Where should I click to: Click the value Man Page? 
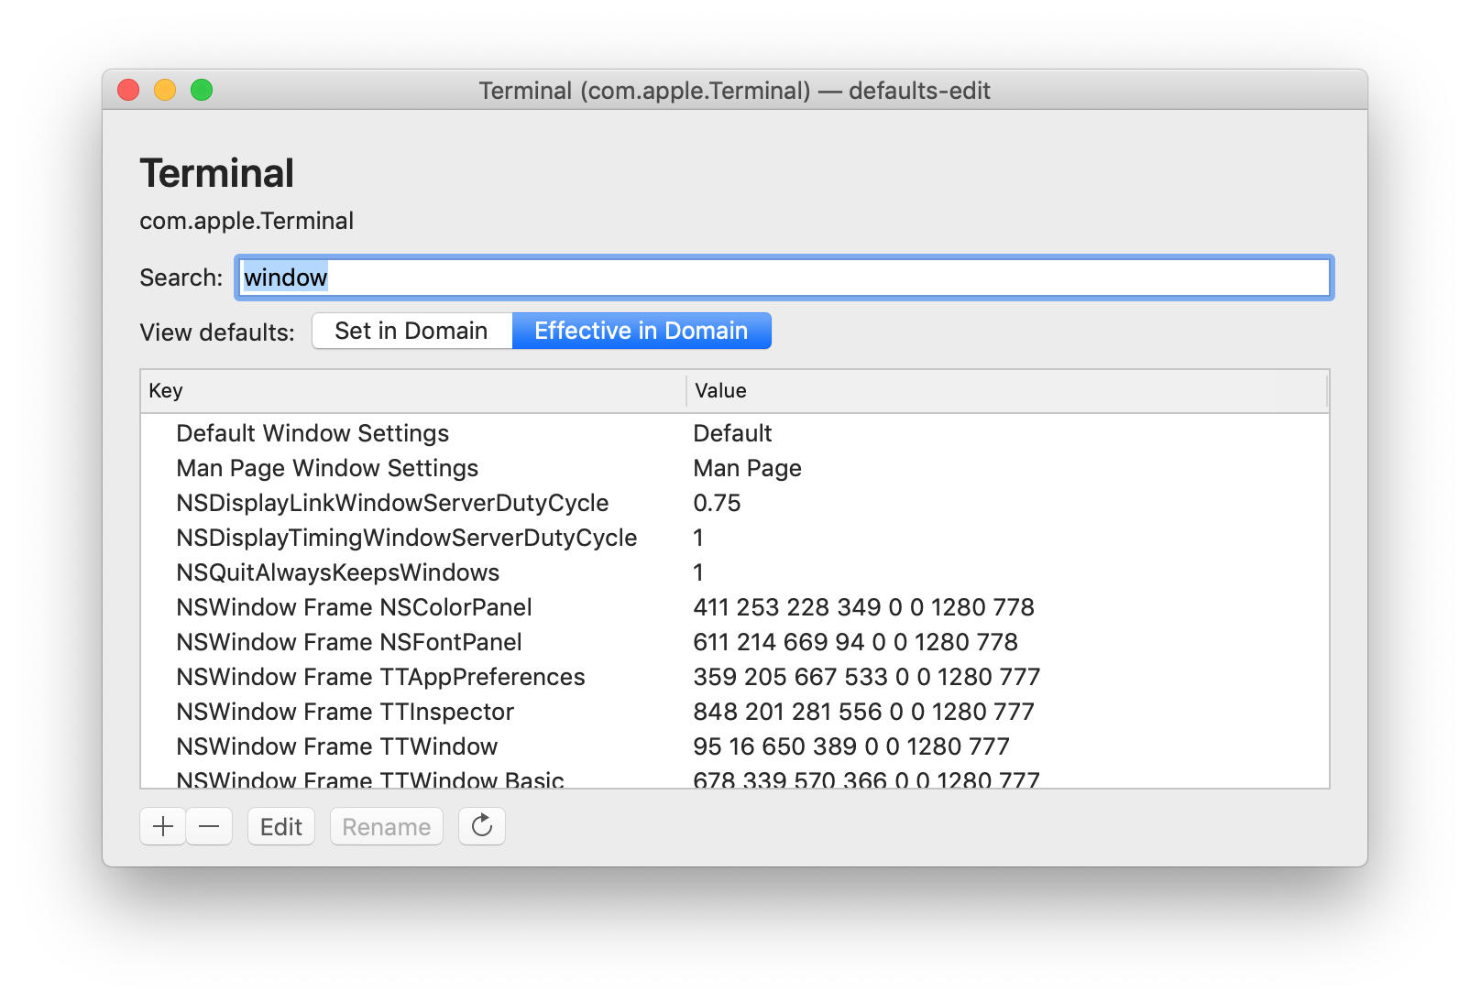pyautogui.click(x=747, y=468)
